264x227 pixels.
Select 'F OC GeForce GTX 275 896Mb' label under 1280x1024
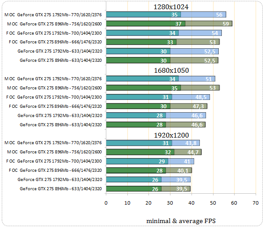pyautogui.click(x=55, y=42)
